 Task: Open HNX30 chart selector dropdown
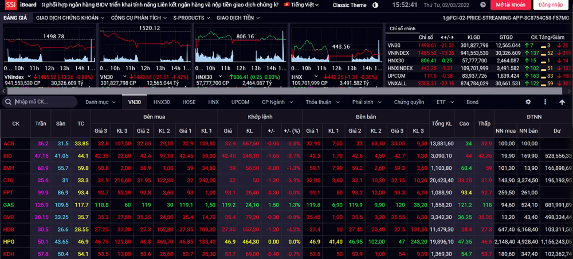221,77
